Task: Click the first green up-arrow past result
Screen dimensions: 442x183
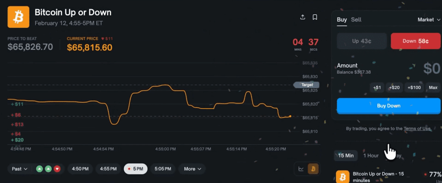Action: 39,169
